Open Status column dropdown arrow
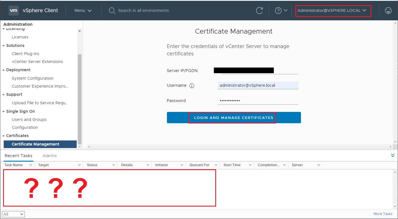This screenshot has width=398, height=219. 114,165
